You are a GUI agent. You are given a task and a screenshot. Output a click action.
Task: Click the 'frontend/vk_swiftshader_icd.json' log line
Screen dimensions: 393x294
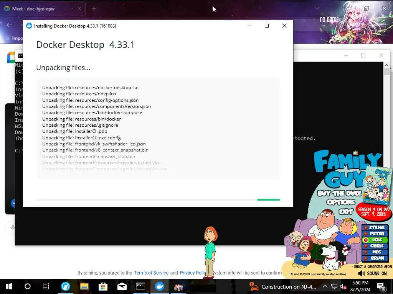point(94,144)
